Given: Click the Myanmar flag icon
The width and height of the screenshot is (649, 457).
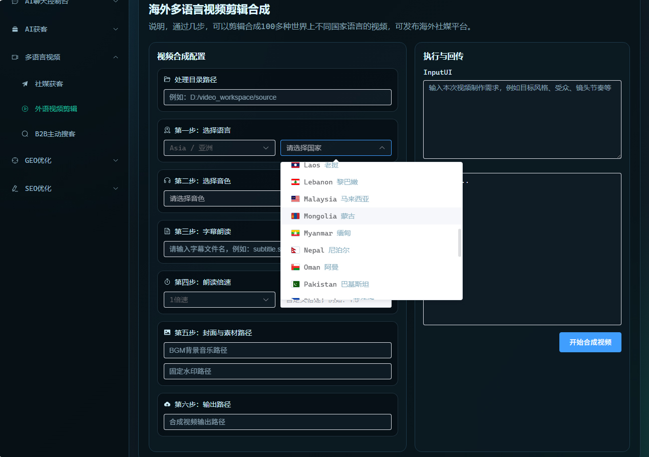Looking at the screenshot, I should [x=295, y=233].
